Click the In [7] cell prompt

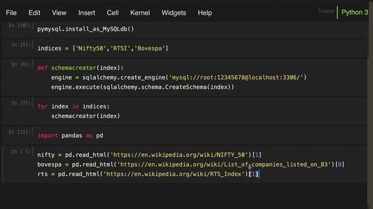coord(21,103)
